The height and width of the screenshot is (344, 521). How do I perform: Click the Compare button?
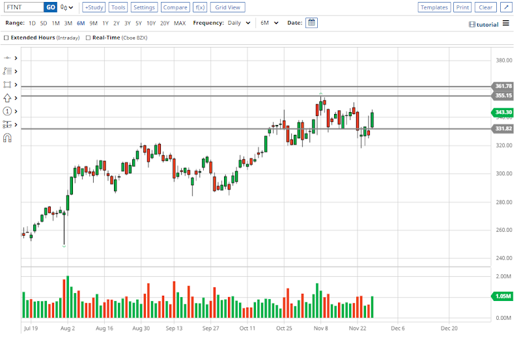pyautogui.click(x=175, y=7)
